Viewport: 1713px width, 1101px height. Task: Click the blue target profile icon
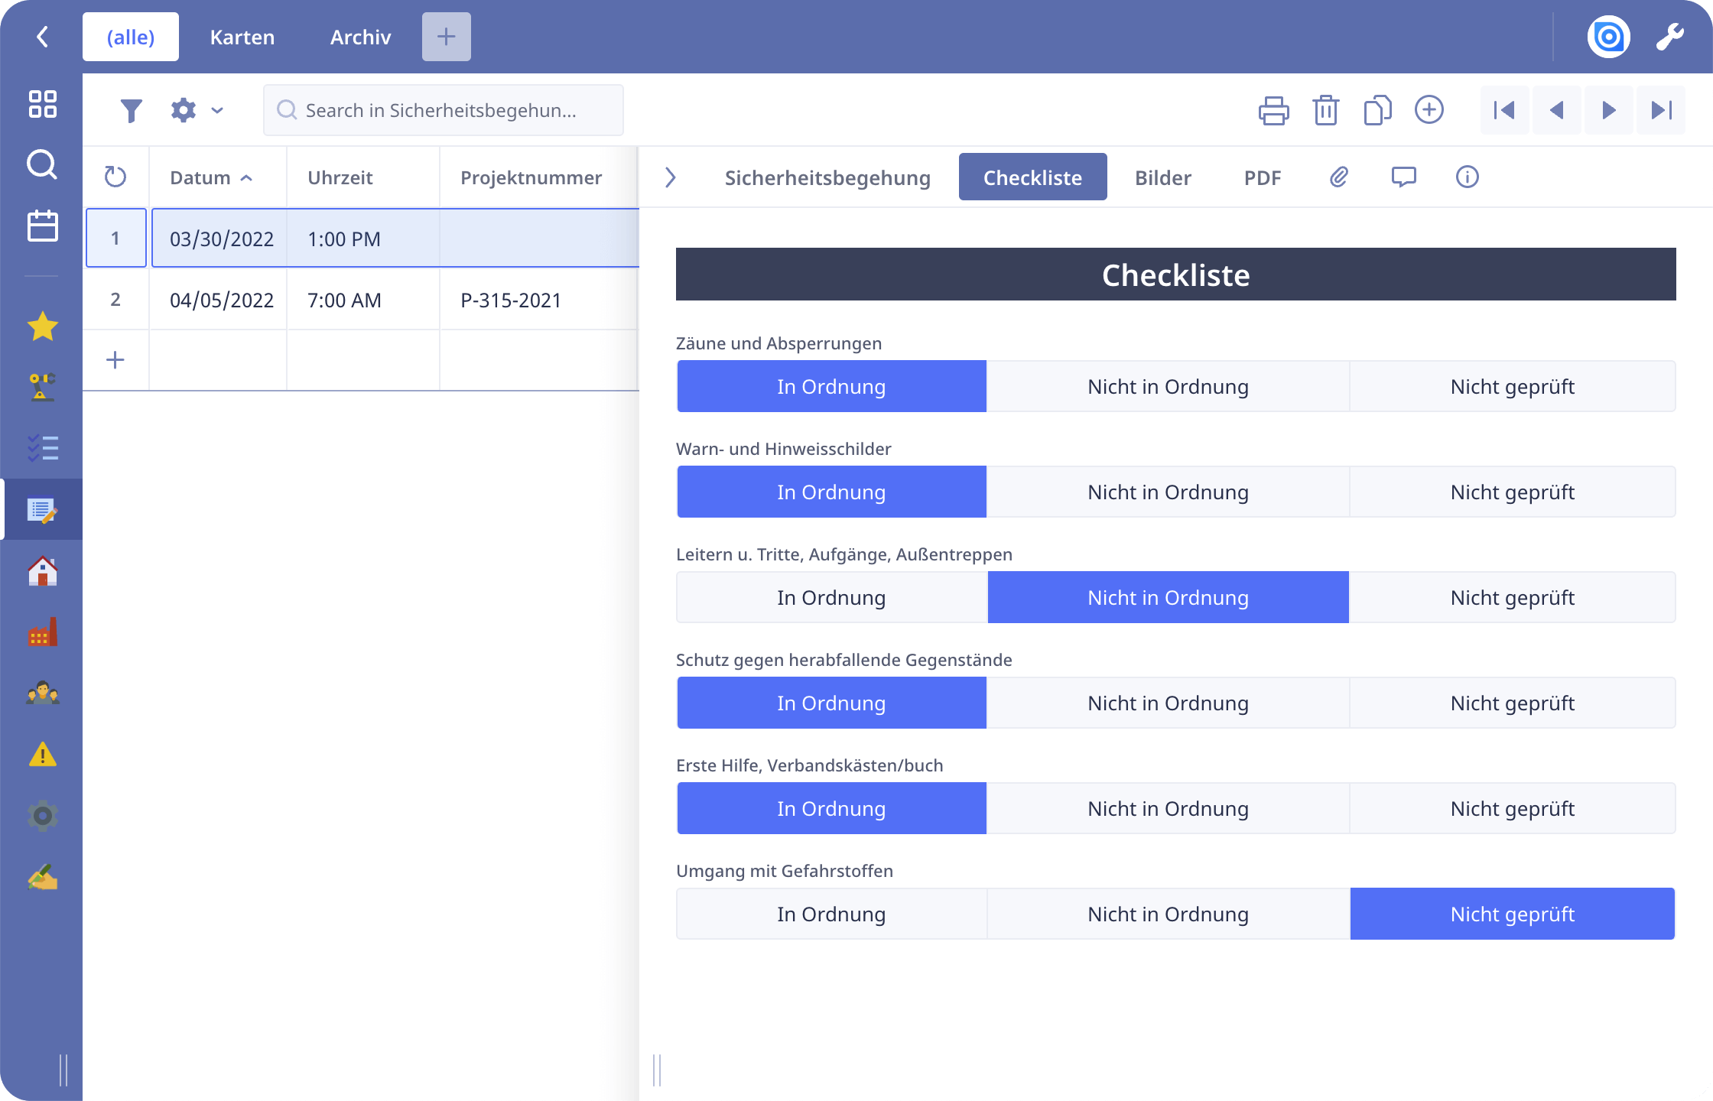click(x=1609, y=37)
